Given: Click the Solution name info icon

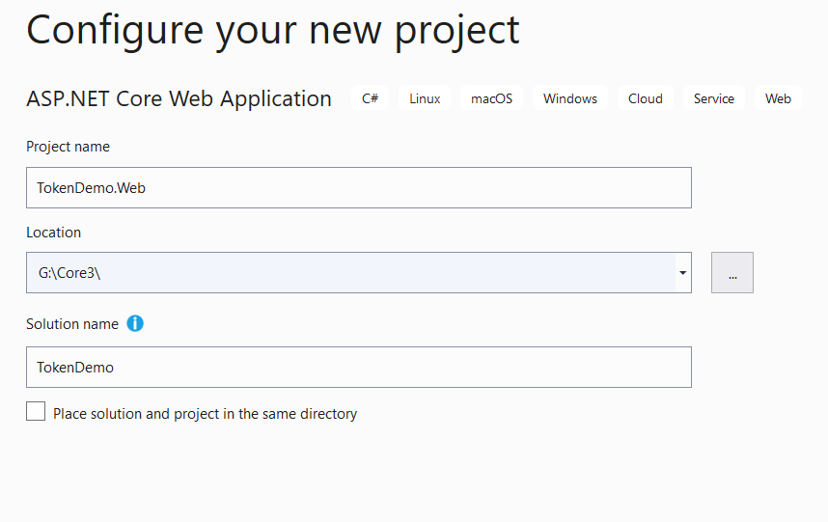Looking at the screenshot, I should (135, 323).
